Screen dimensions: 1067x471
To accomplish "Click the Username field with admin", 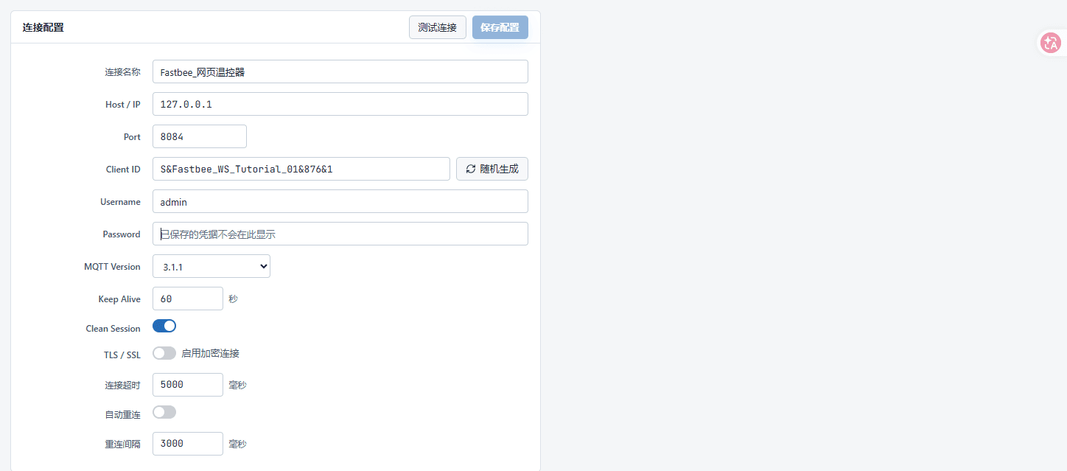I will pyautogui.click(x=340, y=201).
